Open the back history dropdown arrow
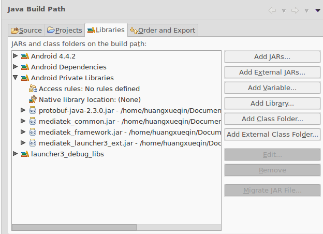 pyautogui.click(x=284, y=10)
